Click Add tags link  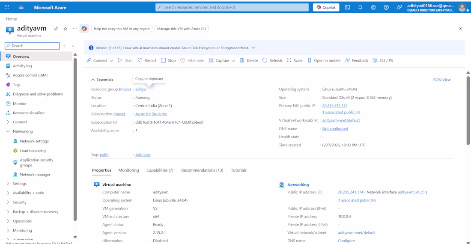(143, 155)
